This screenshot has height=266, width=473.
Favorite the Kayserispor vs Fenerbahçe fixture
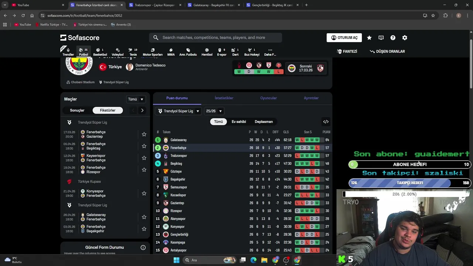(144, 158)
